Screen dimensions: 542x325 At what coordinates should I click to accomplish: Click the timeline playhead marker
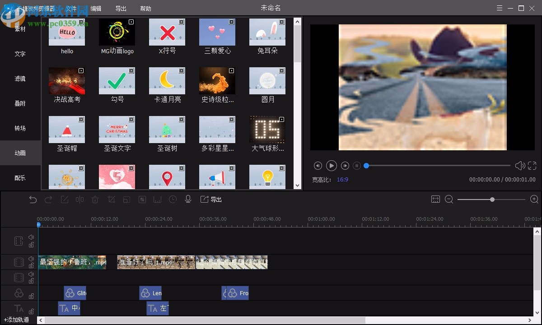38,224
